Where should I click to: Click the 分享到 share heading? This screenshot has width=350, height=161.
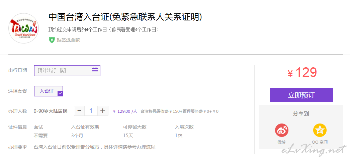click(301, 114)
